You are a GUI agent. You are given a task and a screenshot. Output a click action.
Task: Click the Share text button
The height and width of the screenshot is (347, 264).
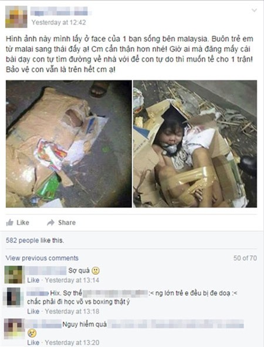coord(67,222)
